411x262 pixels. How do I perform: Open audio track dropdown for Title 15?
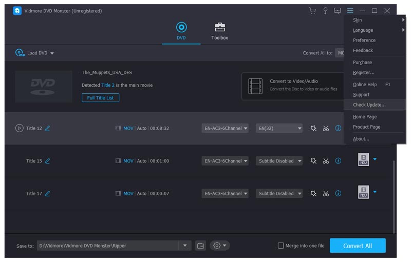[x=225, y=161]
